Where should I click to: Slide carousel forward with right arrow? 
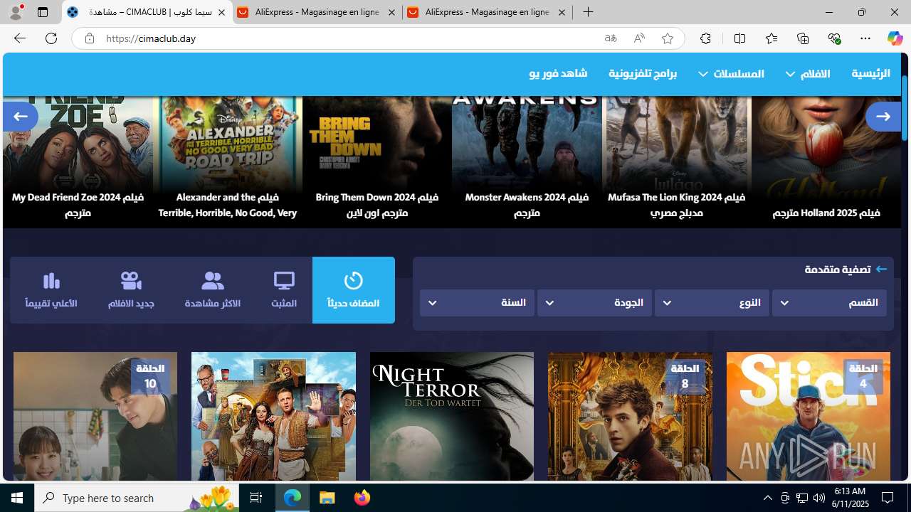883,116
